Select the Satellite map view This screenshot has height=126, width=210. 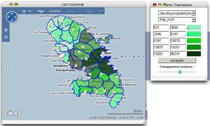55,11
